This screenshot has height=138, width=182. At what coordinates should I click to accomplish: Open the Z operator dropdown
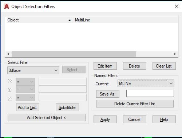tap(25, 97)
